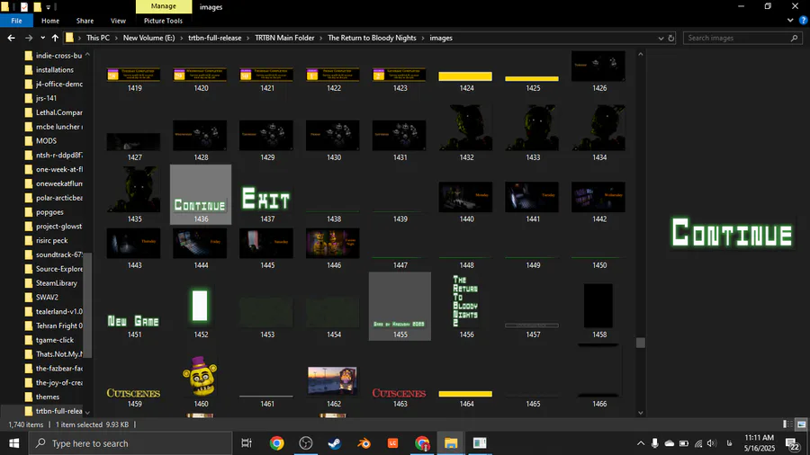This screenshot has width=810, height=455.
Task: Click TRTBN Main Folder breadcrumb
Action: [x=284, y=38]
